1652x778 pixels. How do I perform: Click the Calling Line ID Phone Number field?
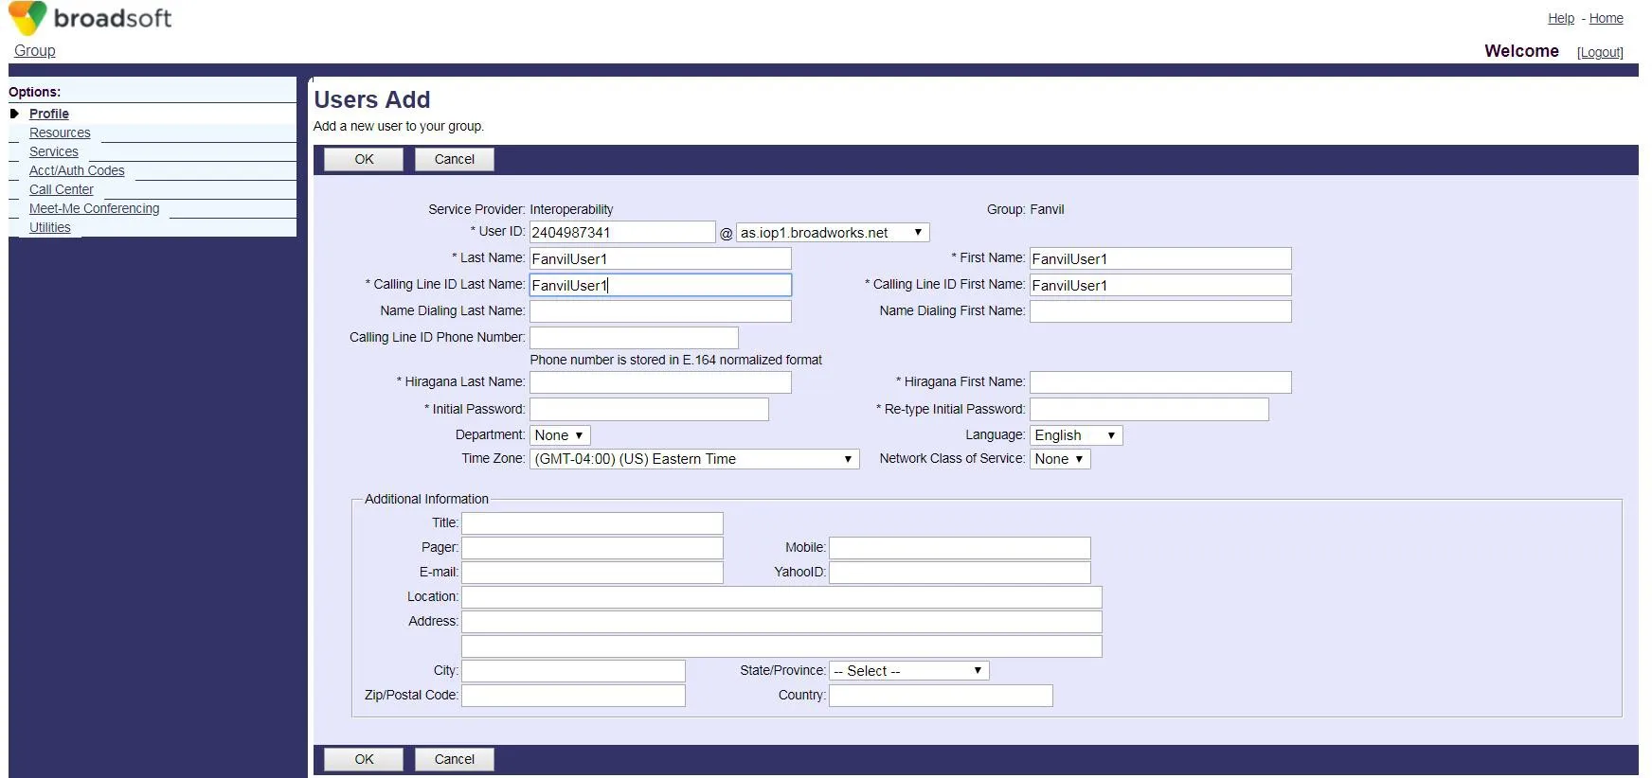633,338
